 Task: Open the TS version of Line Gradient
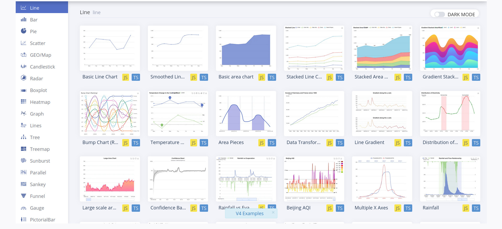point(408,143)
